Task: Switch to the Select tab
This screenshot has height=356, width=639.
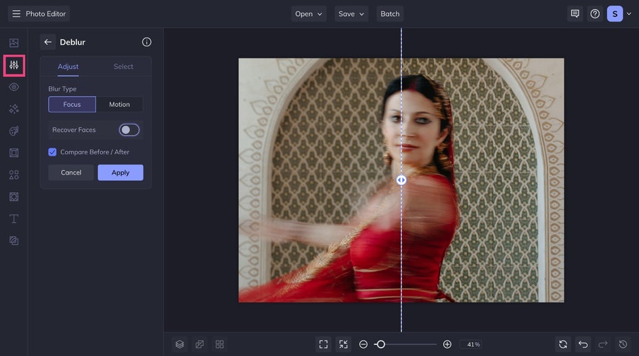Action: coord(123,66)
